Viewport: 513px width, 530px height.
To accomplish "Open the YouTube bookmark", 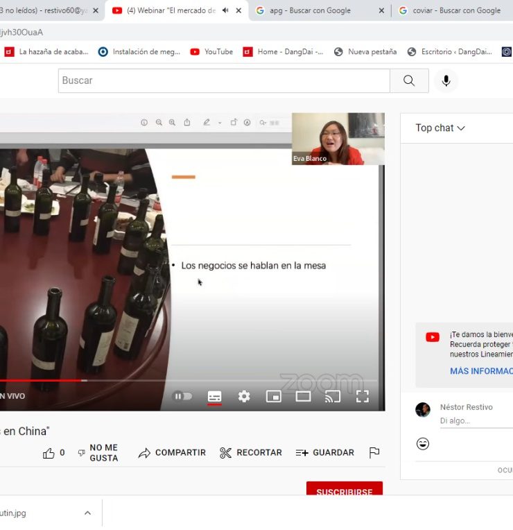I will click(211, 52).
